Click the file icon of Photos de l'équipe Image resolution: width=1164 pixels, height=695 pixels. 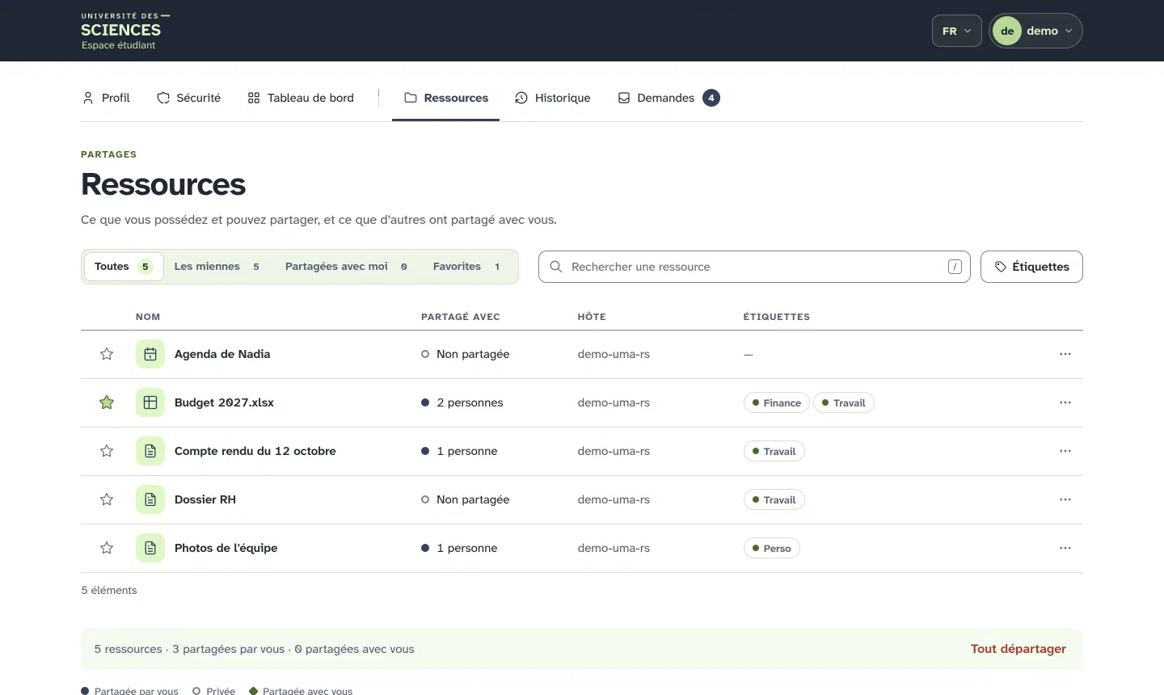pos(150,548)
